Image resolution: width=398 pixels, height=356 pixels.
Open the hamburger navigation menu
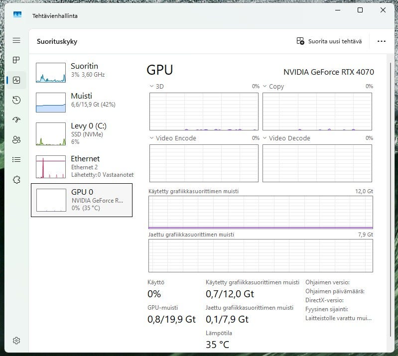[x=16, y=40]
